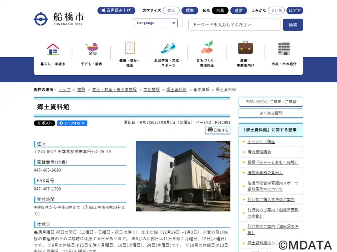Go to 文化施設 in breadcrumb
The image size is (337, 252).
pyautogui.click(x=152, y=89)
